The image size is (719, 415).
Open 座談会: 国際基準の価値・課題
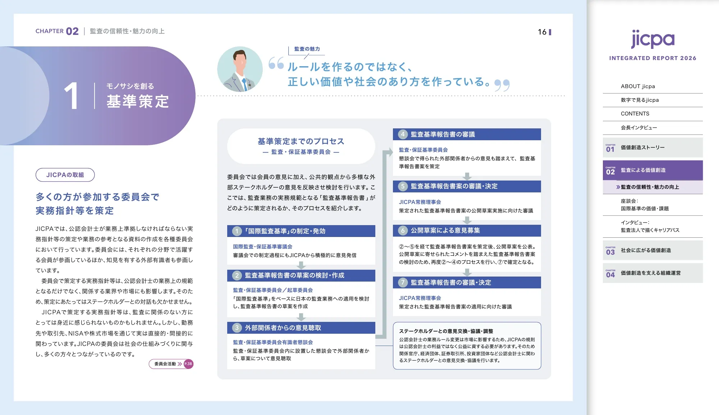click(x=652, y=205)
